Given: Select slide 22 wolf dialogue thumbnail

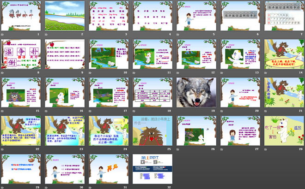Looking at the screenshot, I should pos(21,131).
